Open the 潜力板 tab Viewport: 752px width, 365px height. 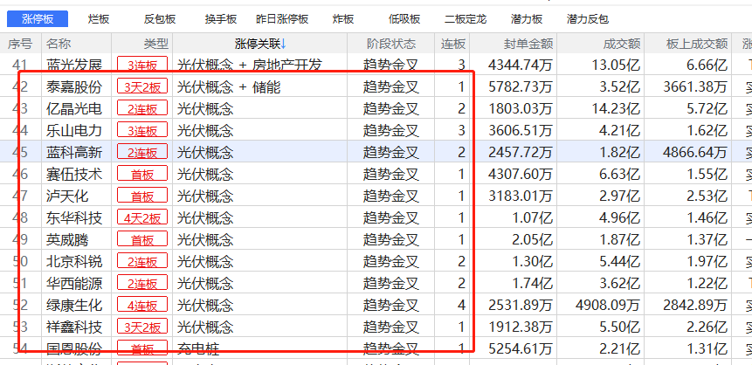[527, 19]
